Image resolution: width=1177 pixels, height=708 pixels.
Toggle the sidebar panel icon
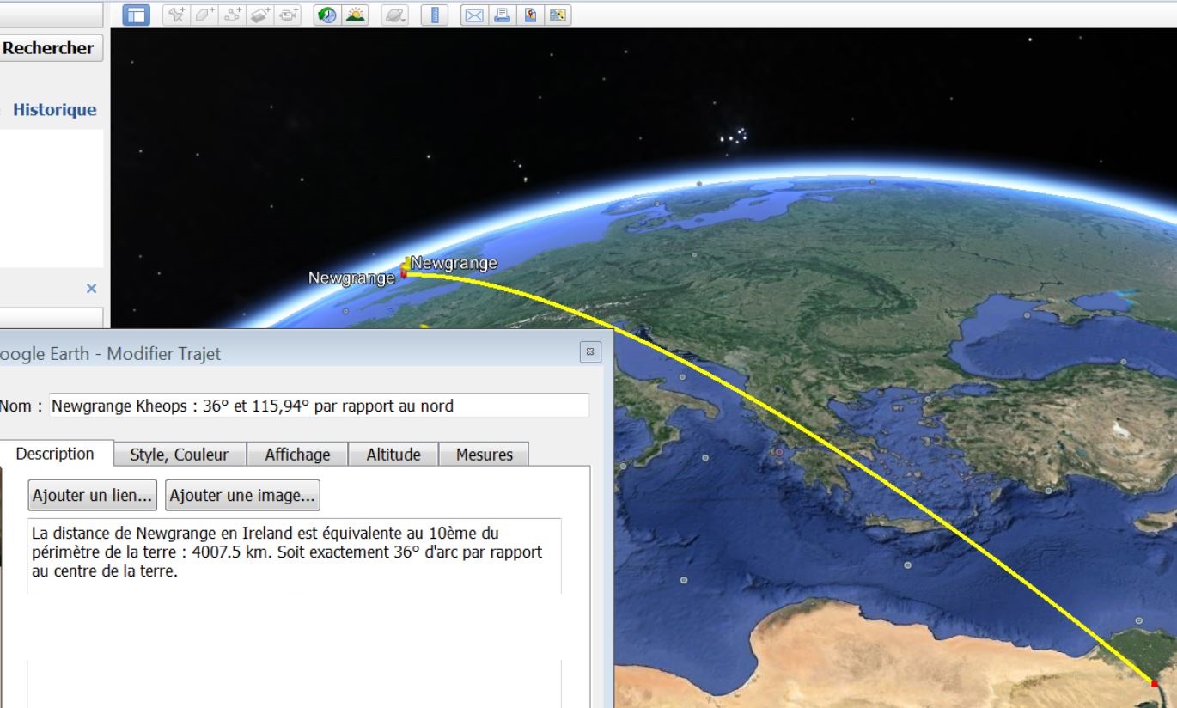tap(137, 14)
